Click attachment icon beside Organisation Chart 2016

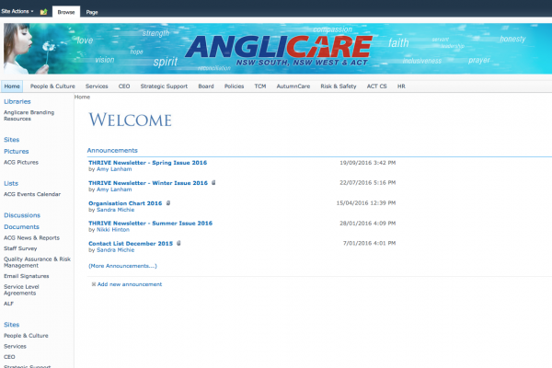coord(168,202)
